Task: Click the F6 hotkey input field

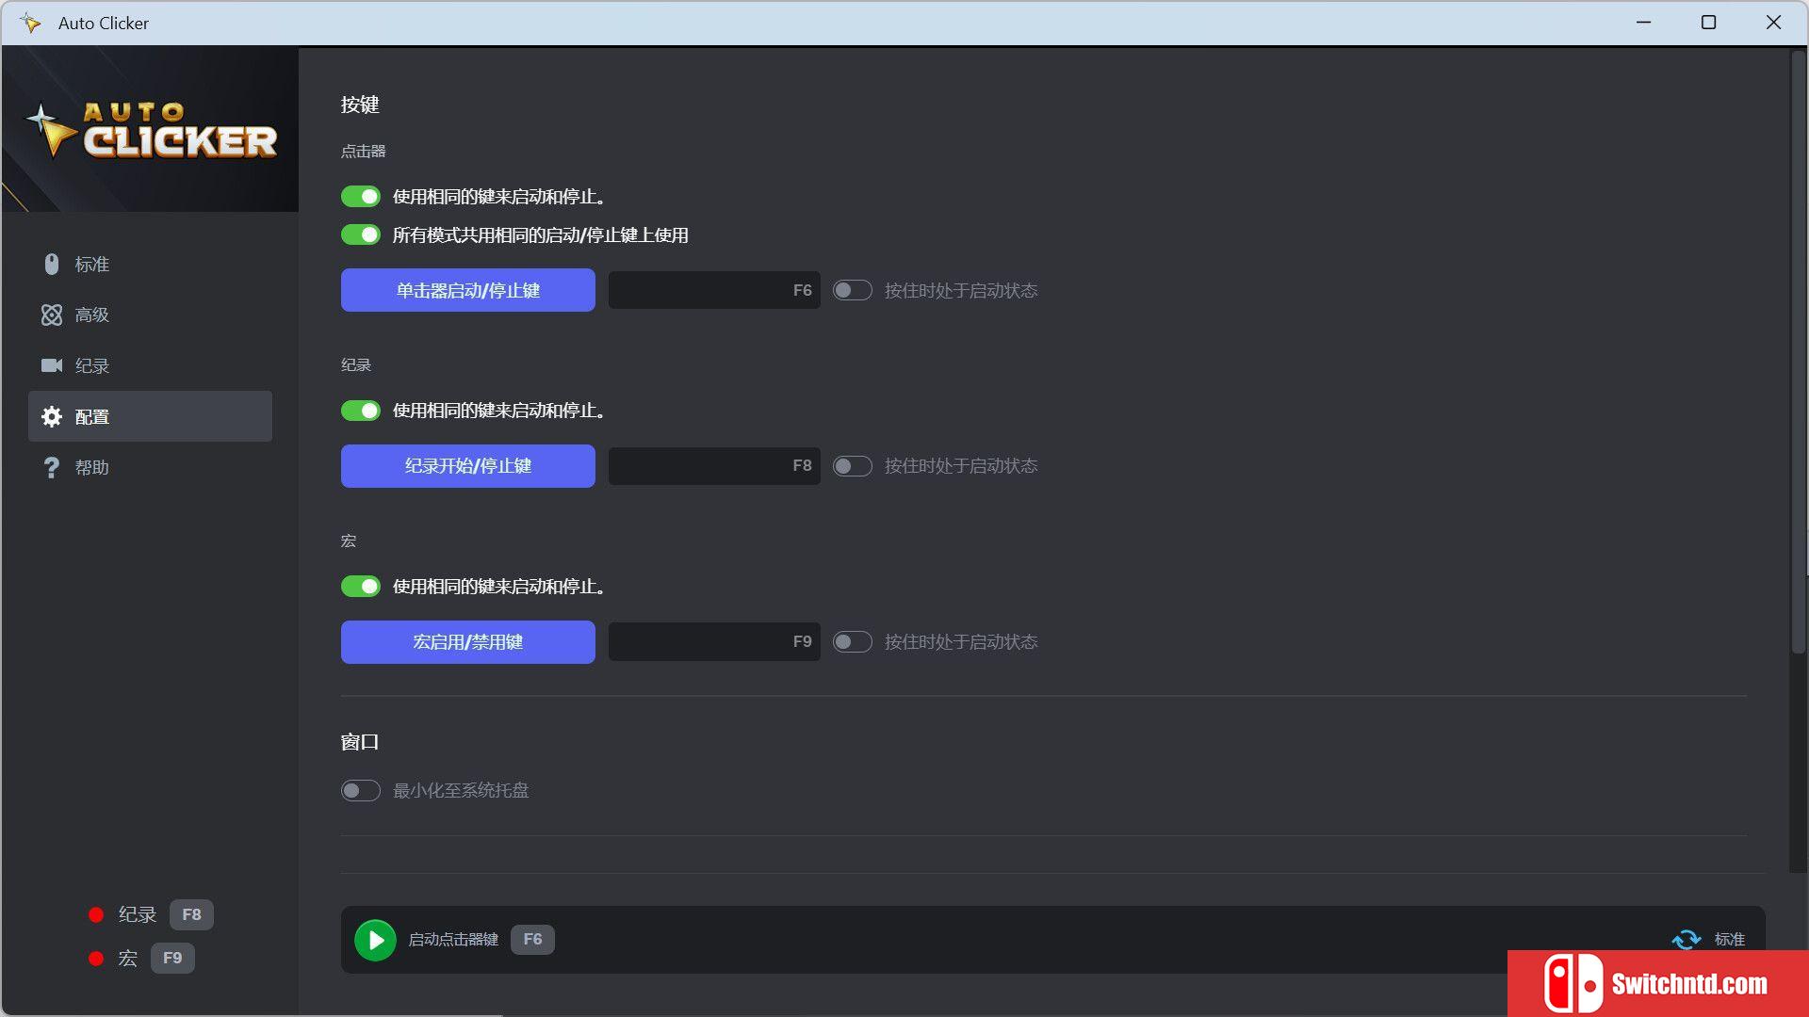Action: (x=714, y=290)
